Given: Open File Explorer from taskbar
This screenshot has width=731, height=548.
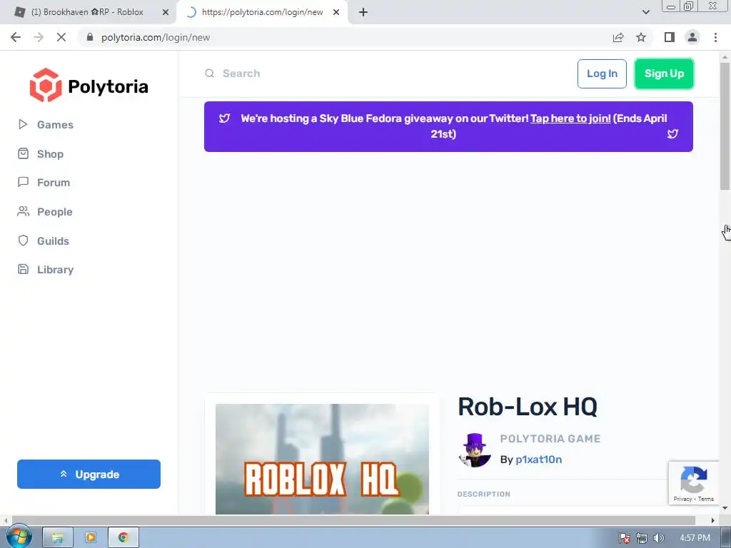Looking at the screenshot, I should click(58, 538).
